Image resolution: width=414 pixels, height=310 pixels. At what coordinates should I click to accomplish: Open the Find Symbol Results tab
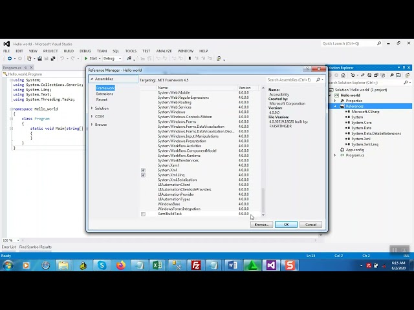36,247
